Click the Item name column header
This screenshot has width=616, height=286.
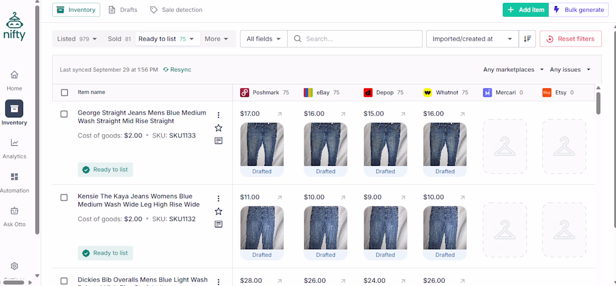[x=91, y=92]
